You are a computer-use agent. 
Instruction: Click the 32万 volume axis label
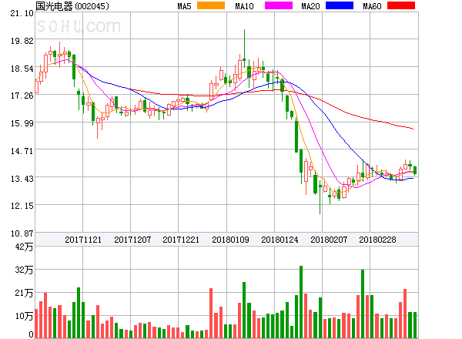(24, 270)
